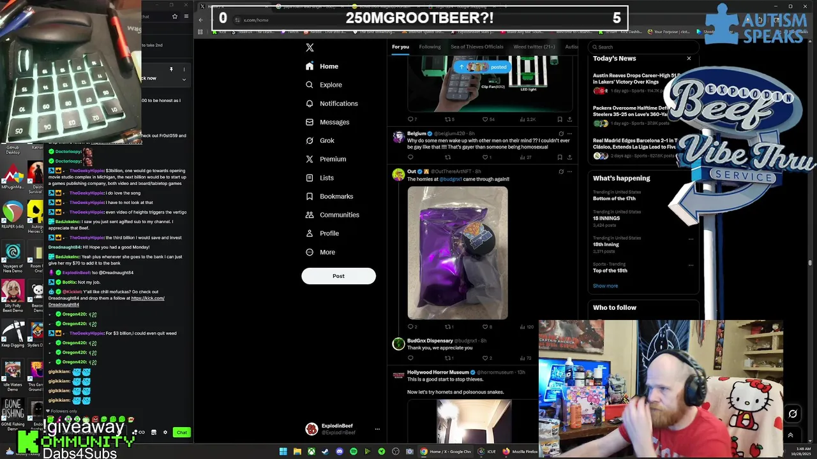The width and height of the screenshot is (817, 459).
Task: Open the 18 INNINGS trending topic
Action: point(606,218)
